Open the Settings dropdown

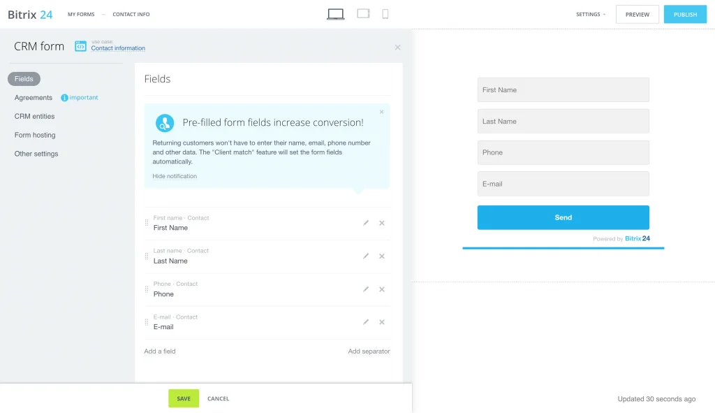(590, 15)
